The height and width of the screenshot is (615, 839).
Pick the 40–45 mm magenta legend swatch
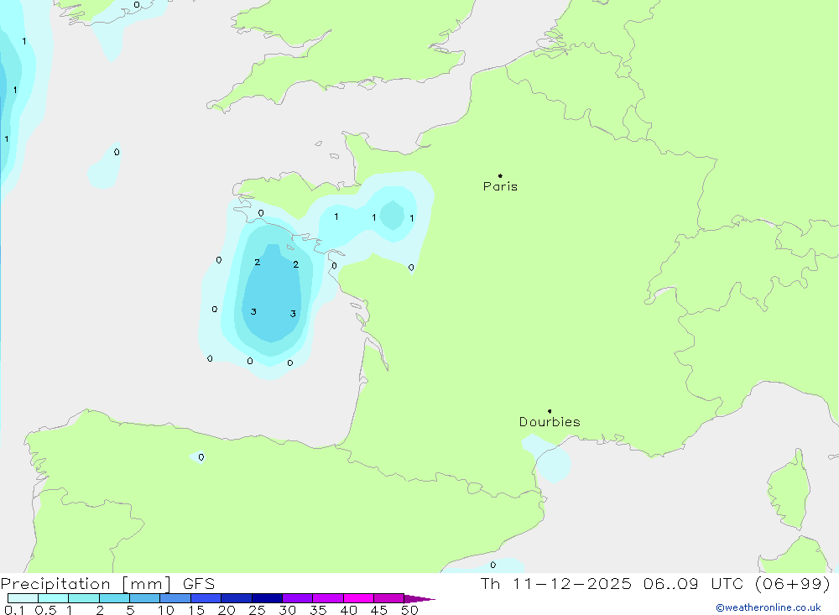[358, 598]
